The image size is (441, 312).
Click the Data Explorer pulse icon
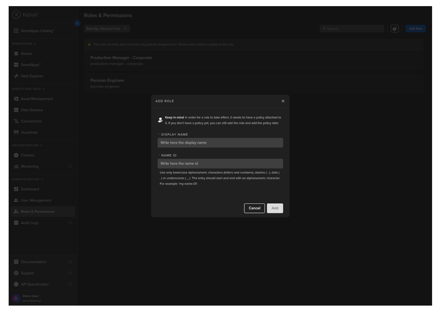click(16, 76)
